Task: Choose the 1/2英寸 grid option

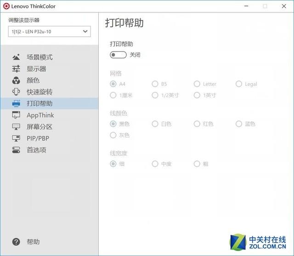Action: (x=155, y=95)
